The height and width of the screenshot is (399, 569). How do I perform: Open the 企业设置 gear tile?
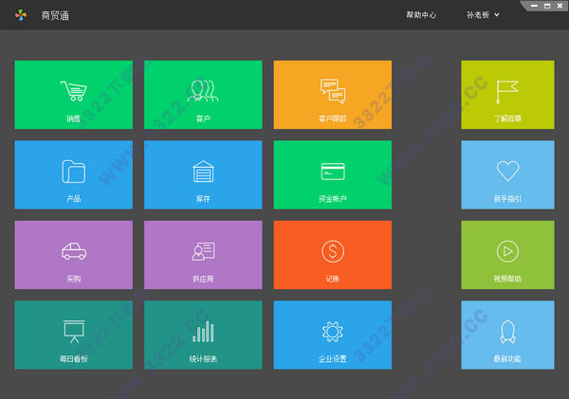[x=333, y=336]
